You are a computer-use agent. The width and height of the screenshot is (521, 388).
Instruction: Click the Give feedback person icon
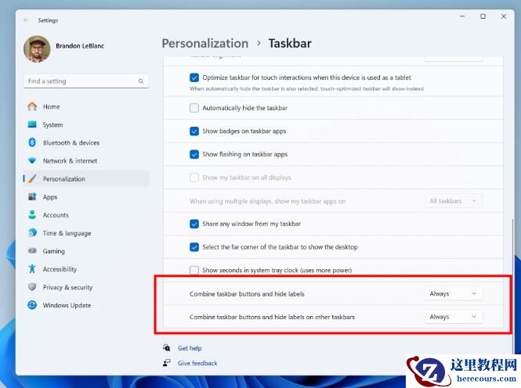tap(167, 363)
